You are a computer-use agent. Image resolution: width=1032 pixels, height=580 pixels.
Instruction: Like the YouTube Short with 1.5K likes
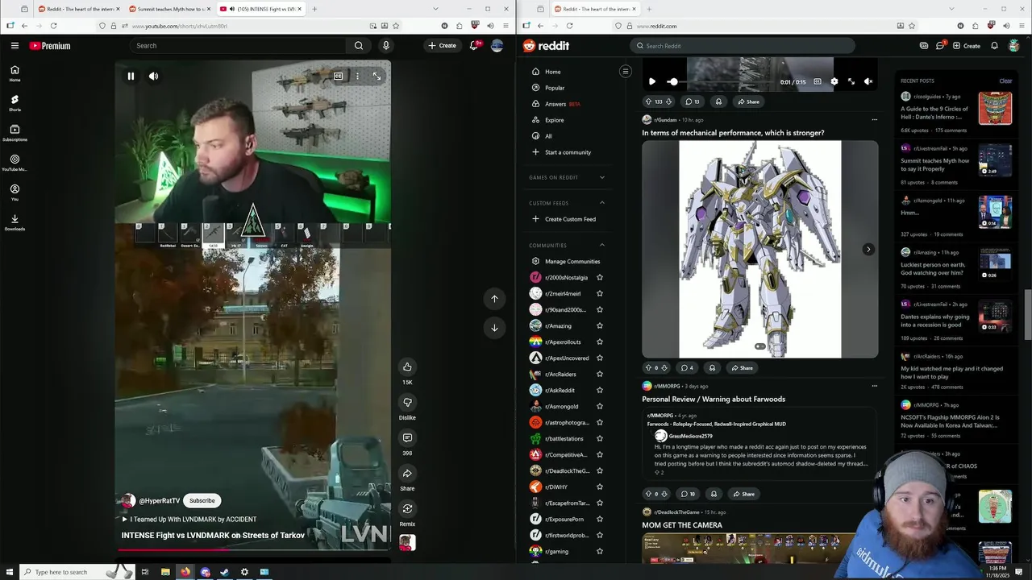[x=407, y=367]
